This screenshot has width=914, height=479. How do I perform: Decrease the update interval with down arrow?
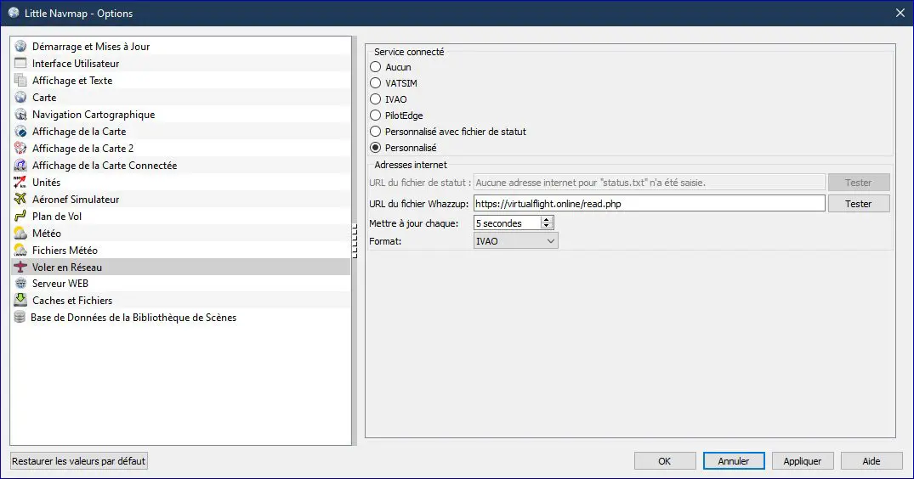[546, 227]
